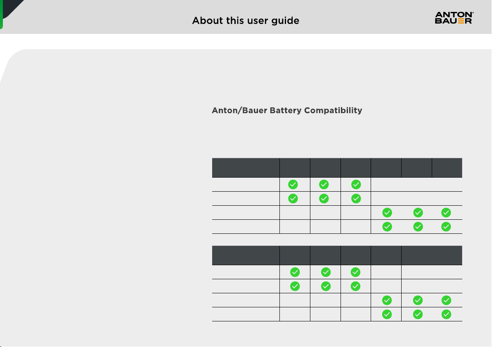Click the green tab marker at the page corner

1,14
